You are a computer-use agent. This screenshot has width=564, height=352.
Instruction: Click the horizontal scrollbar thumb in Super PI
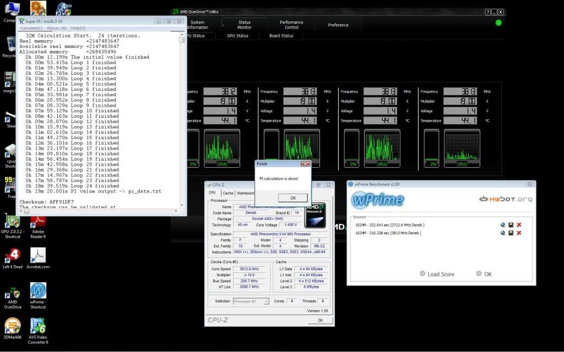(x=26, y=211)
